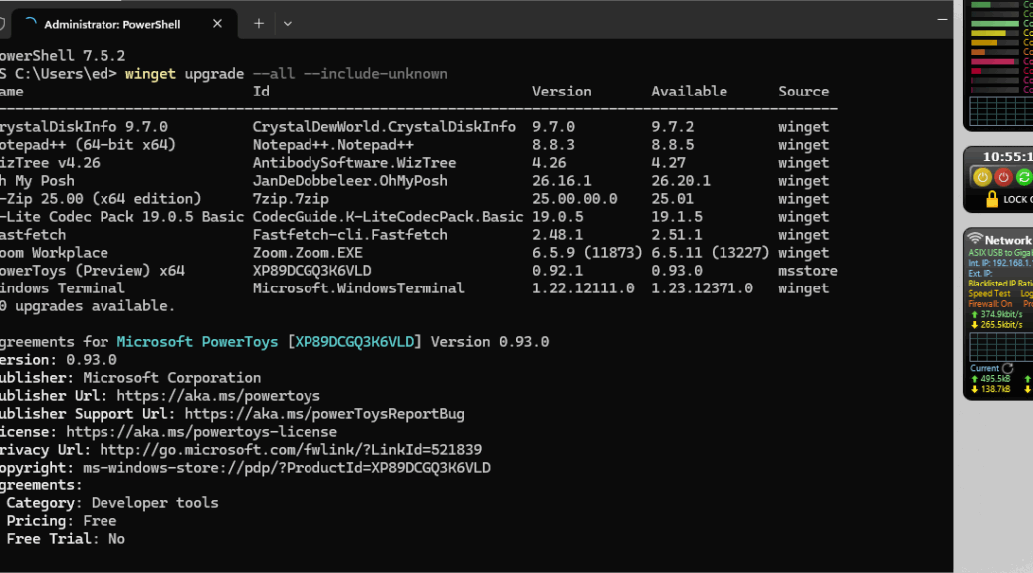Click the refresh icon beside Current

click(x=1008, y=368)
